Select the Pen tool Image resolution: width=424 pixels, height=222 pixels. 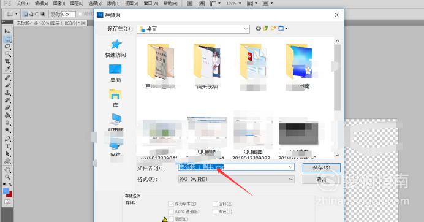[7, 139]
